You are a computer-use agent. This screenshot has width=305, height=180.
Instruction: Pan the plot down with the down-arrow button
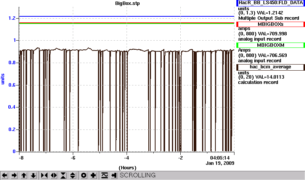point(33,175)
